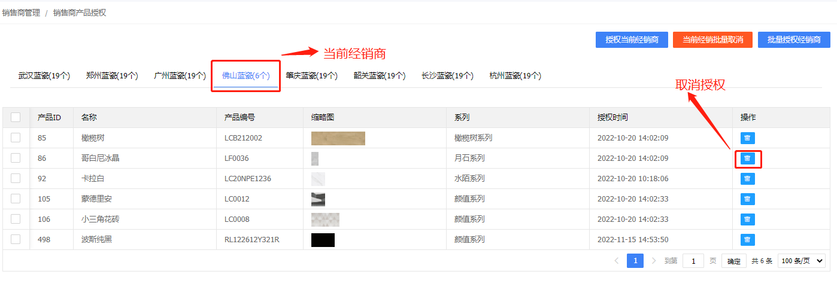Viewport: 837px width, 305px height.
Task: Click product code LC0012
Action: [x=237, y=199]
